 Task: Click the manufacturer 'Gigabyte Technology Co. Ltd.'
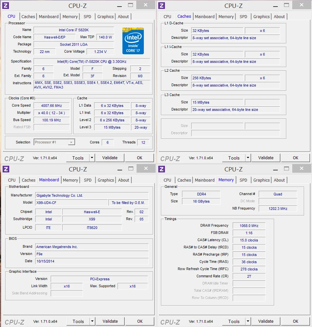pos(92,196)
